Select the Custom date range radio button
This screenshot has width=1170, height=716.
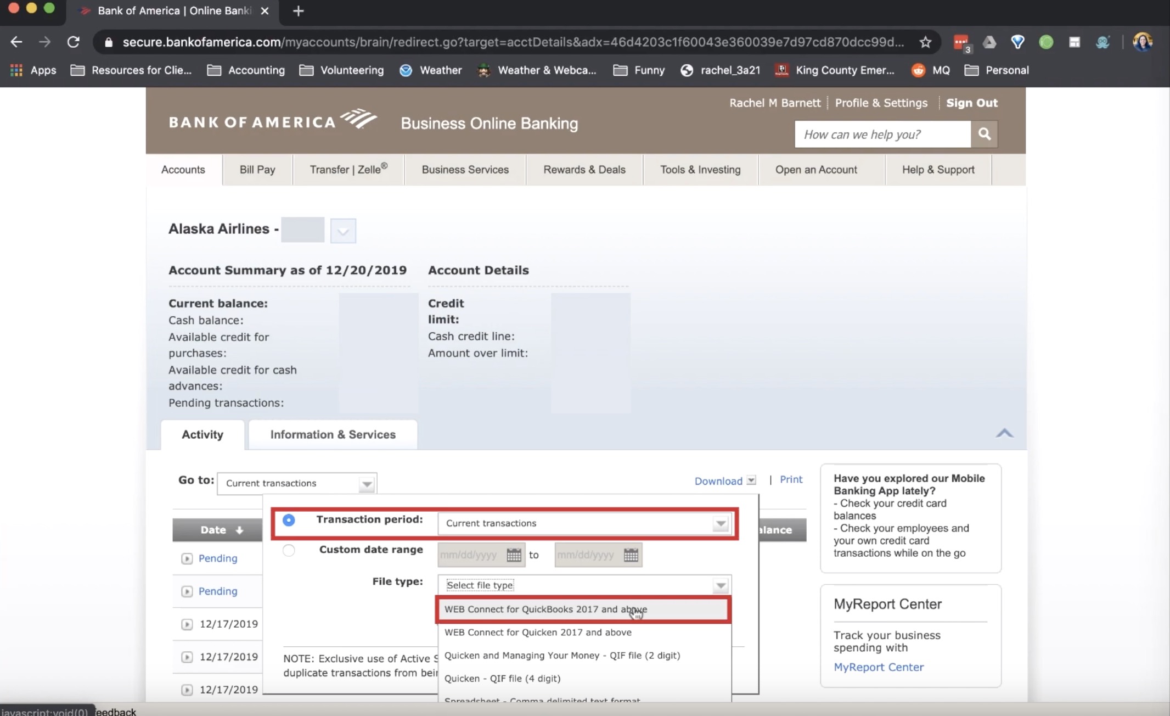click(x=289, y=550)
